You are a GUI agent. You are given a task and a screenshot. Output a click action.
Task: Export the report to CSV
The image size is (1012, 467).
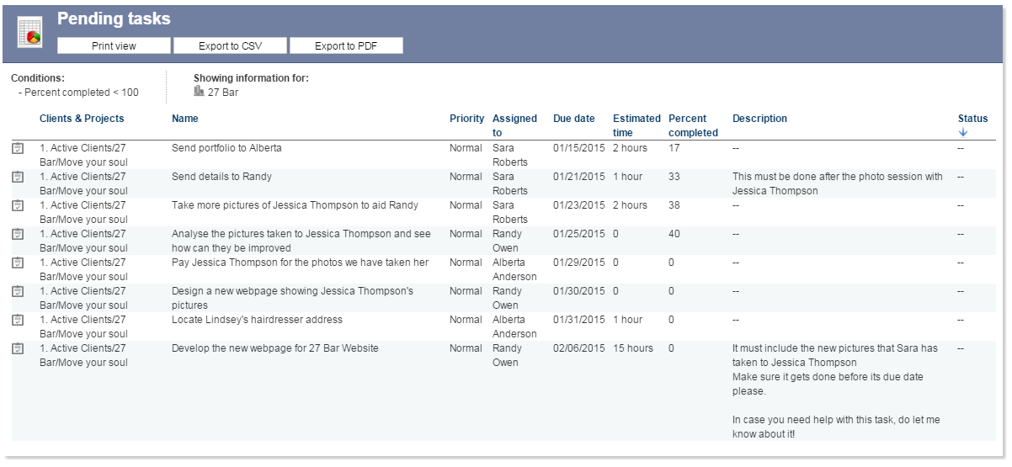point(230,45)
